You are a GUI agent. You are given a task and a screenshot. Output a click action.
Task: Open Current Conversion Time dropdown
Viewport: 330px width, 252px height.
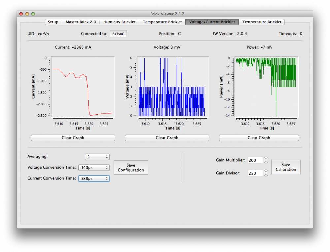(x=94, y=178)
